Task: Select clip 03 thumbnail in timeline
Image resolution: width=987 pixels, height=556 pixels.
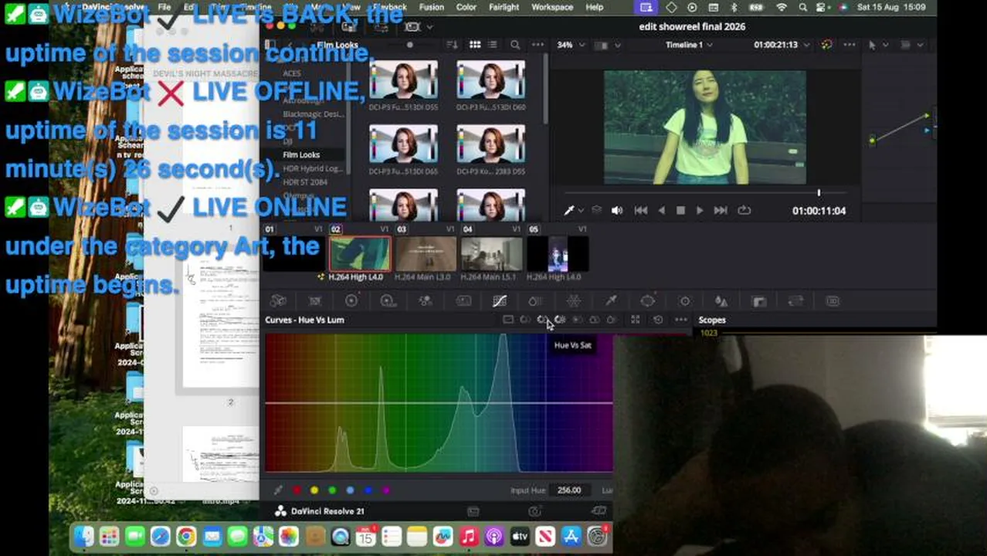Action: tap(426, 255)
